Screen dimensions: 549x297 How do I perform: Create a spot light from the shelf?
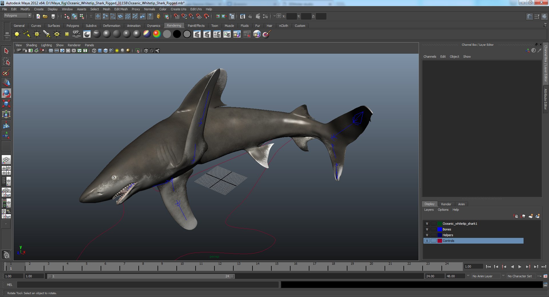tap(47, 34)
